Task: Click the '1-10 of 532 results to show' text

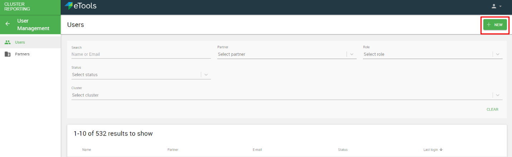Action: tap(113, 134)
